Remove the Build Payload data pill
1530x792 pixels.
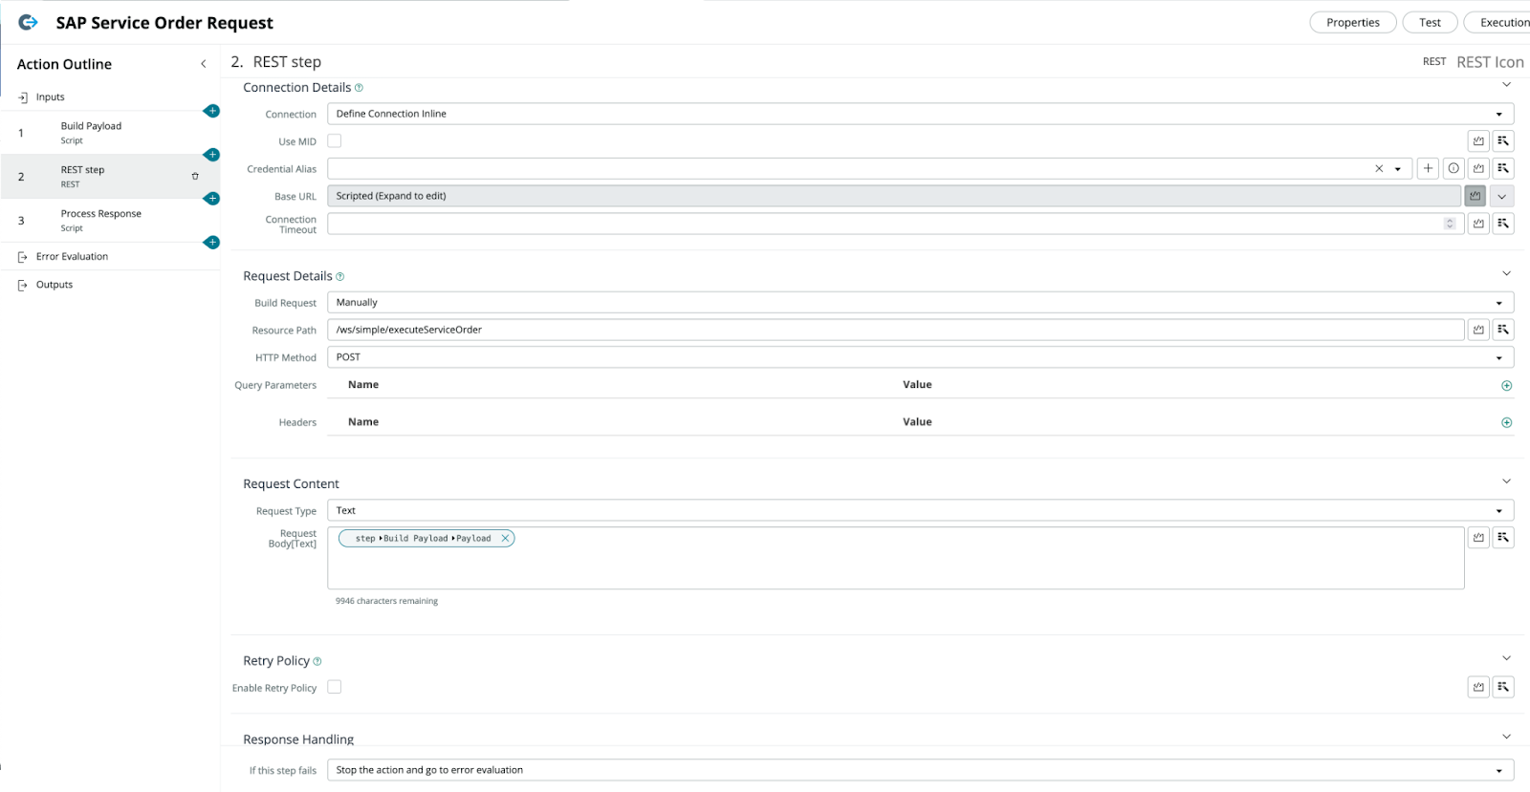click(505, 539)
